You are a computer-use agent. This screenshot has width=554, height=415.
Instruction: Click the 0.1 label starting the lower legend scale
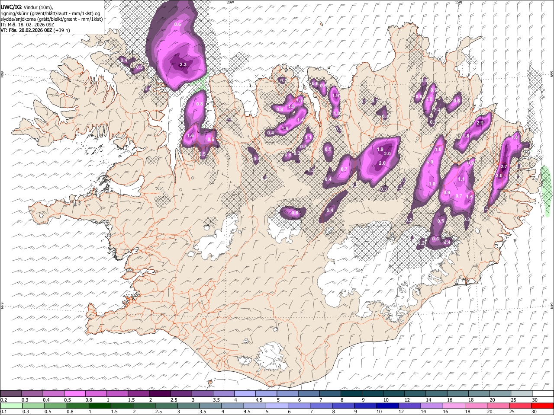3,412
